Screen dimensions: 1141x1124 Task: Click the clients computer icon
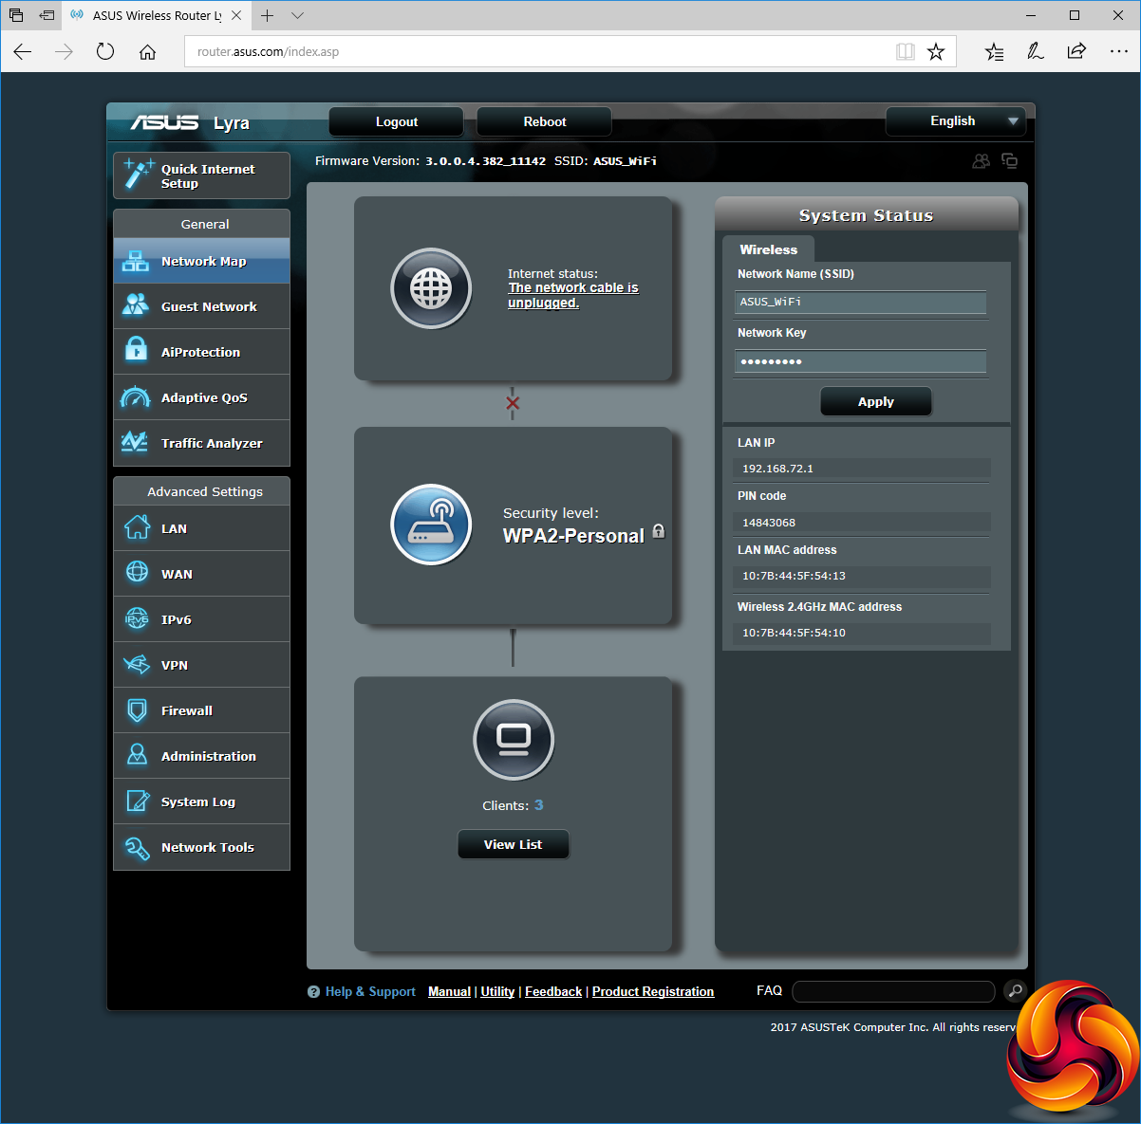pos(514,740)
